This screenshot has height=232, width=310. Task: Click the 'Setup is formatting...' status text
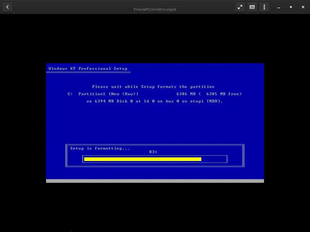100,148
